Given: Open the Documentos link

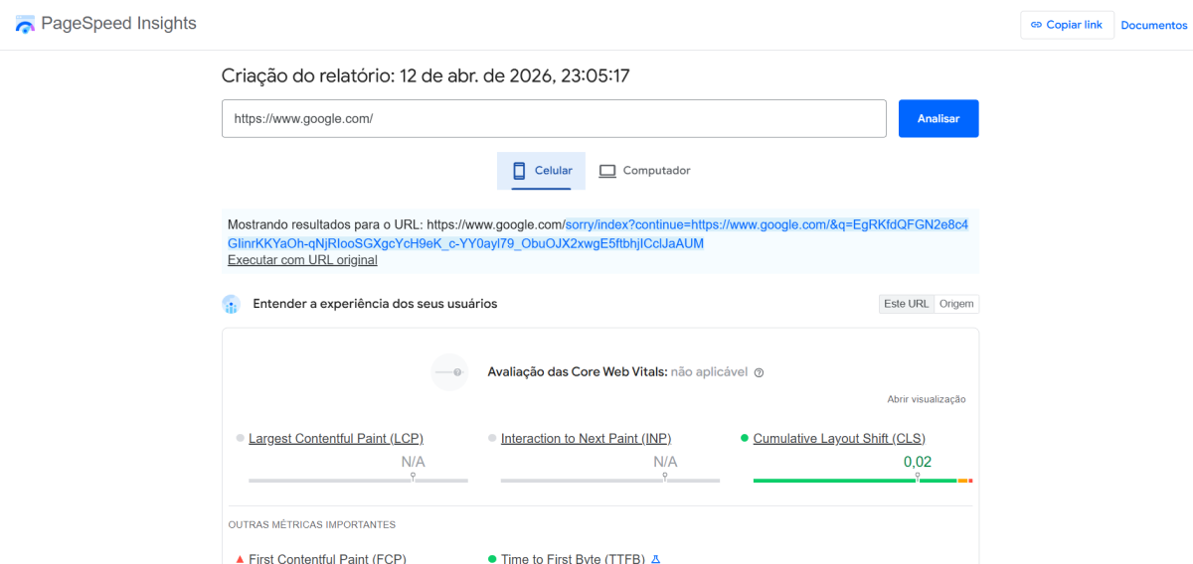Looking at the screenshot, I should [1154, 25].
